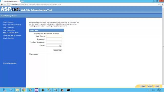Viewport: 164px width, 92px height.
Task: Click the page icon in the address bar
Action: pyautogui.click(x=11, y=4)
